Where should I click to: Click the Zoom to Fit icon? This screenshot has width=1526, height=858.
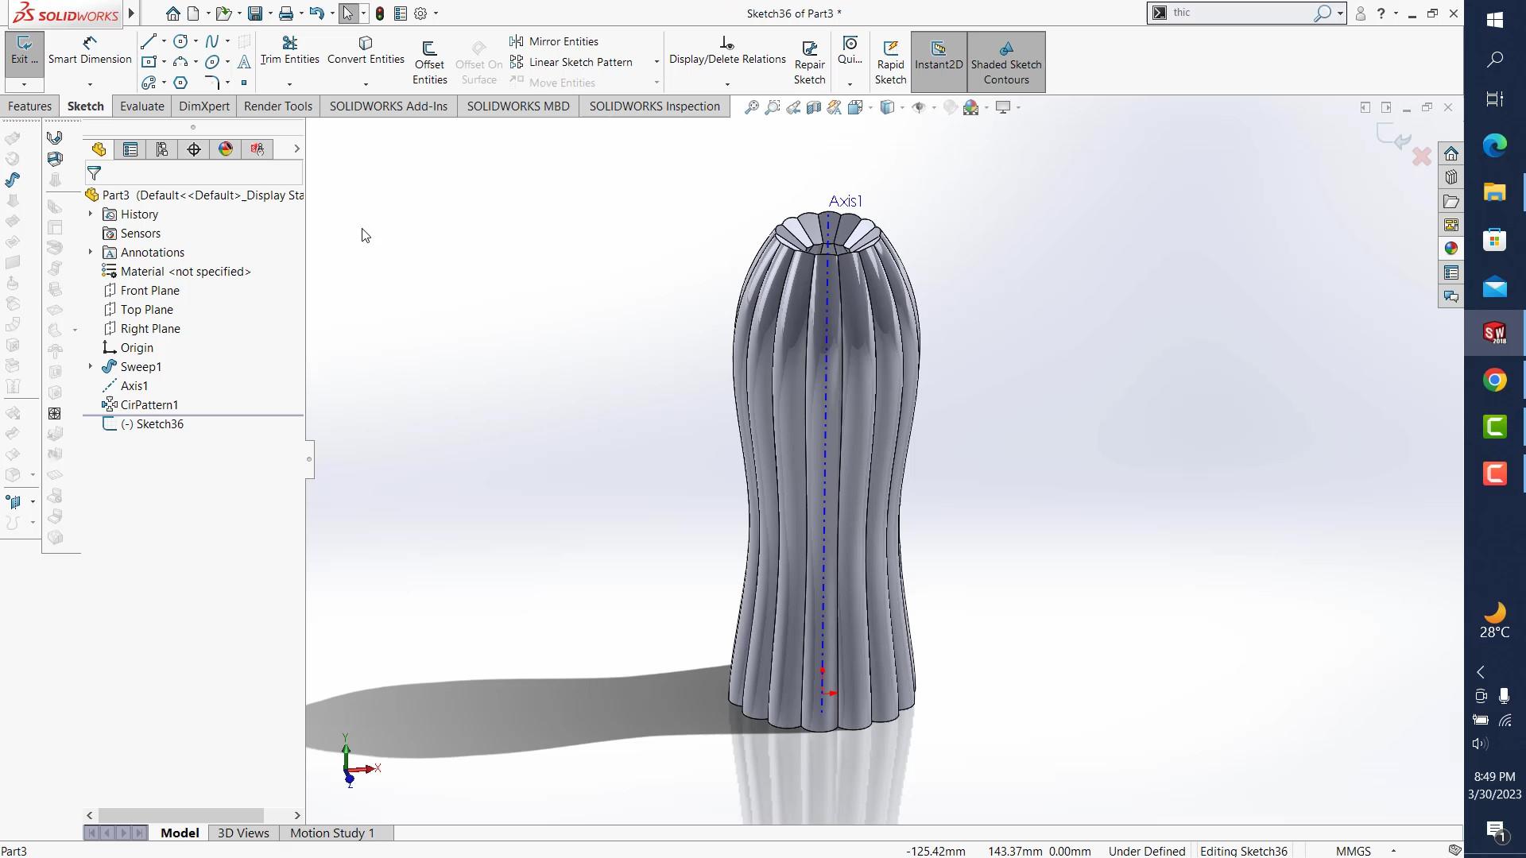point(751,107)
